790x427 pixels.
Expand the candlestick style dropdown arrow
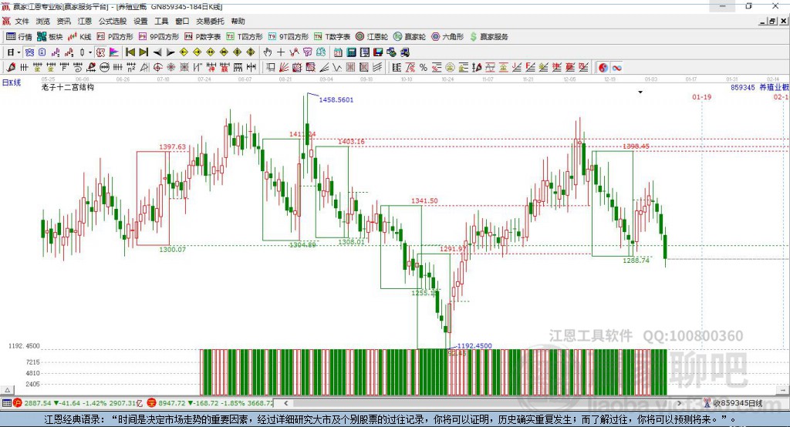(90, 52)
